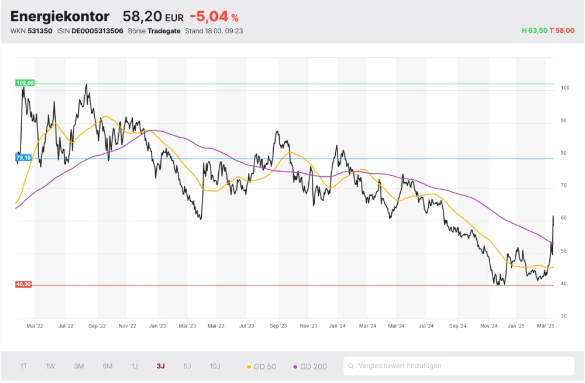Click the red 40,30 low price label

(23, 285)
